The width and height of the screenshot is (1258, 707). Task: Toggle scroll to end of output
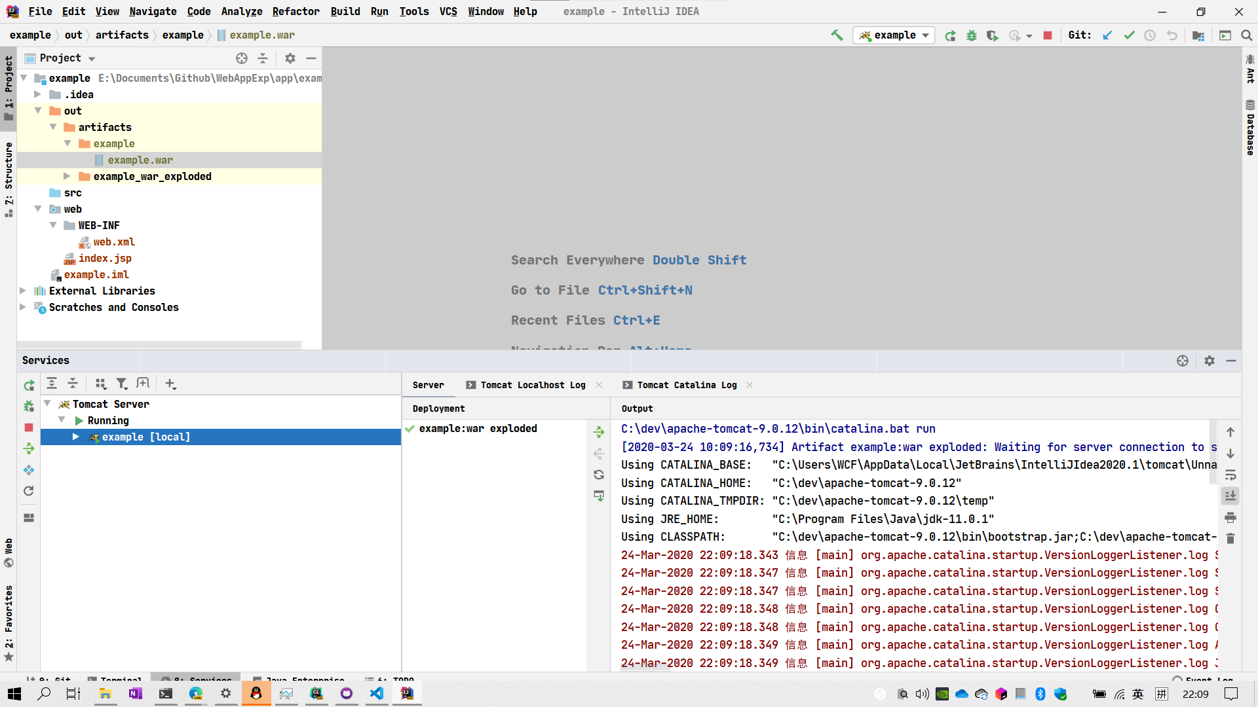coord(1230,496)
